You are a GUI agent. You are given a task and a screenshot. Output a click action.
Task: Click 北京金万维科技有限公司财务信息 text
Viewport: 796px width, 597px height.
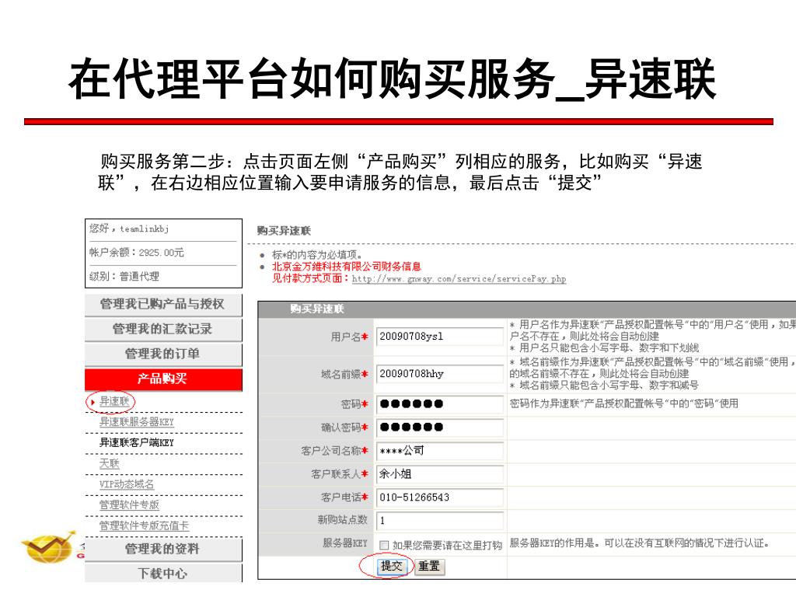(x=346, y=267)
